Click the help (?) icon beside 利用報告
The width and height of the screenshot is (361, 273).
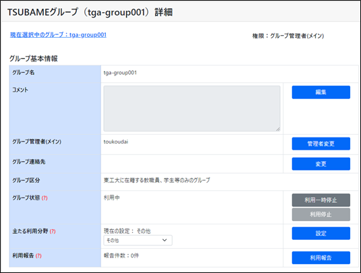(38, 255)
